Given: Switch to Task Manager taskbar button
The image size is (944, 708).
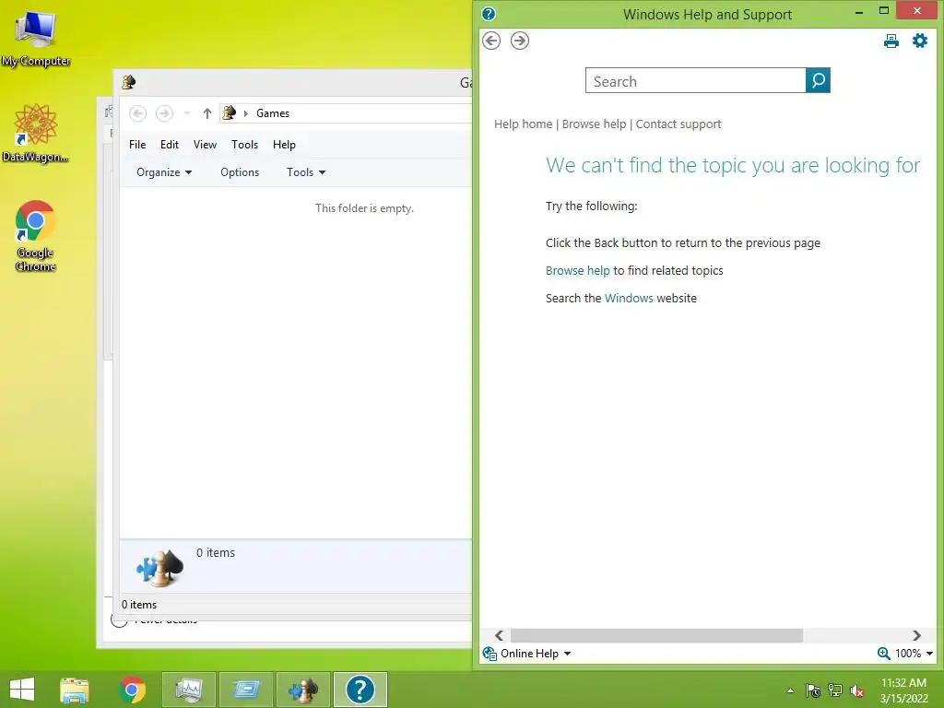Looking at the screenshot, I should pos(188,690).
